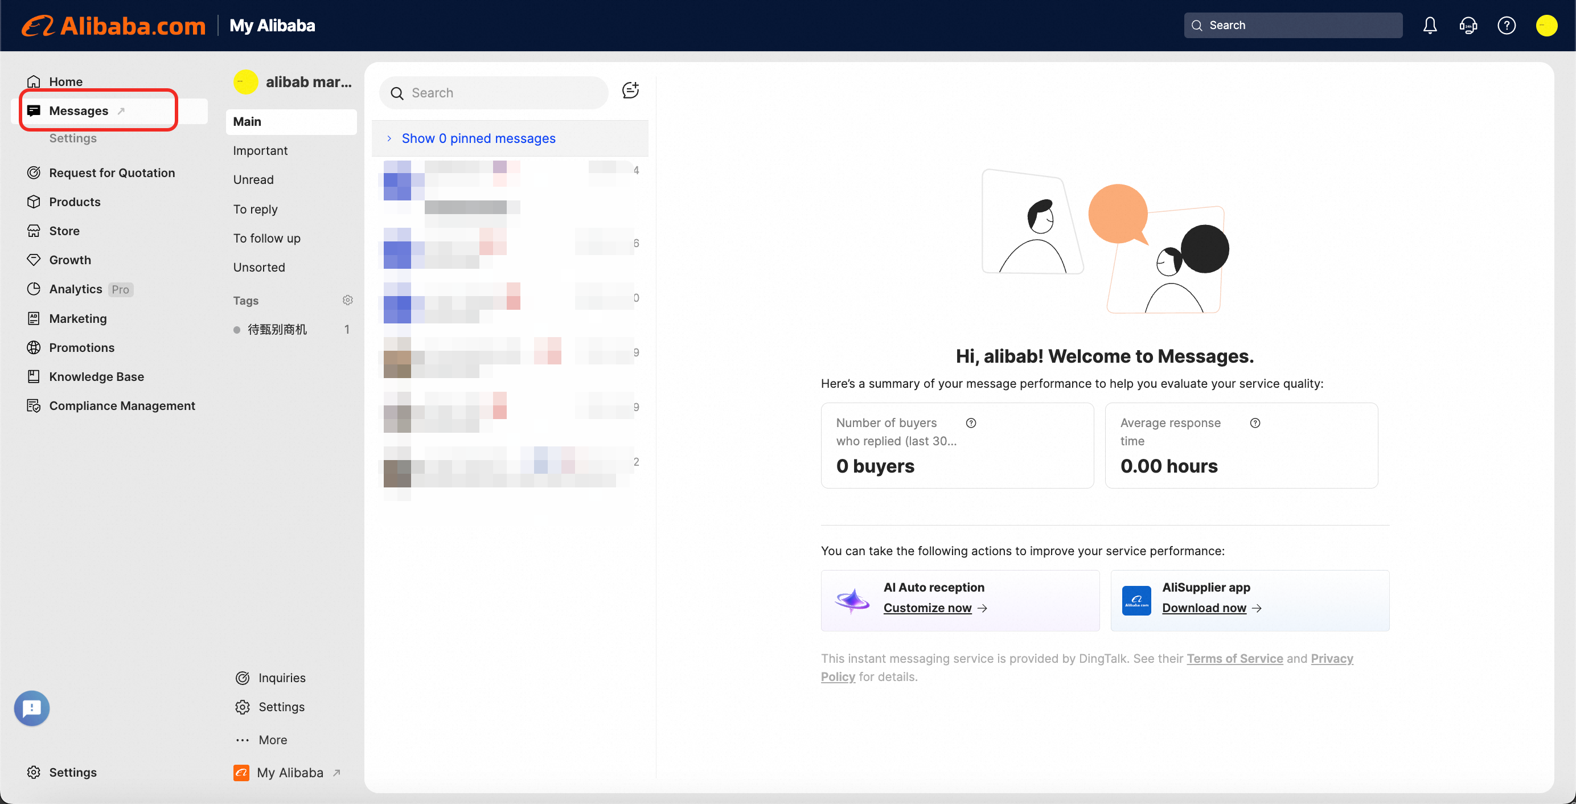This screenshot has height=804, width=1576.
Task: Select the Main message folder
Action: click(x=291, y=122)
